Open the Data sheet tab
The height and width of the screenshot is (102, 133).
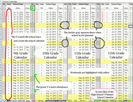click(34, 101)
